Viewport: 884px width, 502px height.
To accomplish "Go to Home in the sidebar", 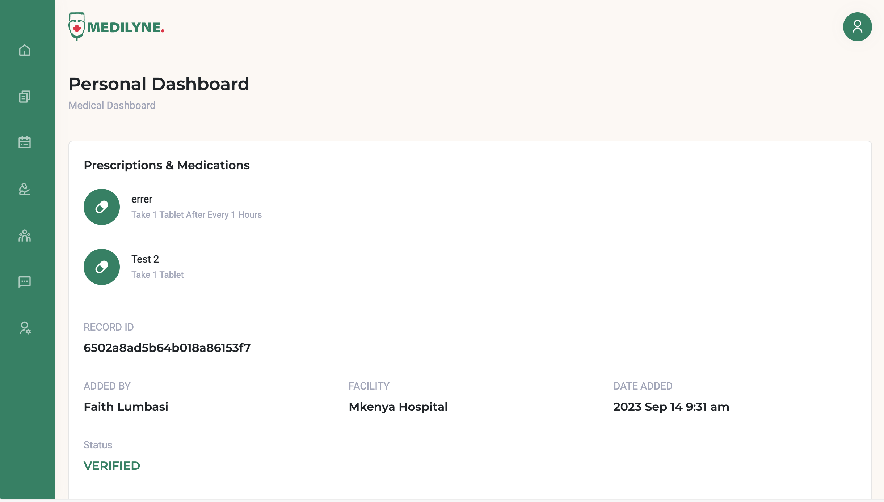I will [25, 50].
